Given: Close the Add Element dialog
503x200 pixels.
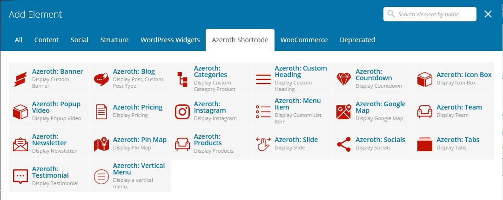Looking at the screenshot, I should click(x=488, y=14).
